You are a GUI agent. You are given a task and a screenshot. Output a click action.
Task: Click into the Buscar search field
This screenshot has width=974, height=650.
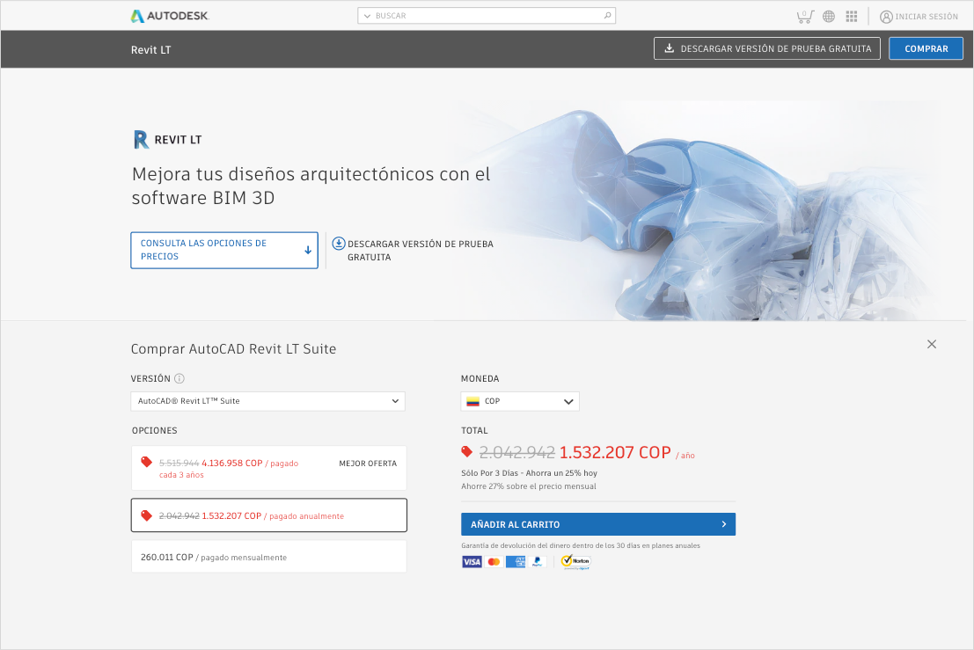point(487,16)
